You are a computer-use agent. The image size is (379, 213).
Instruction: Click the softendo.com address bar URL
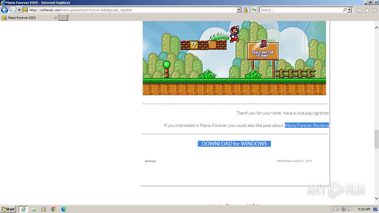81,10
